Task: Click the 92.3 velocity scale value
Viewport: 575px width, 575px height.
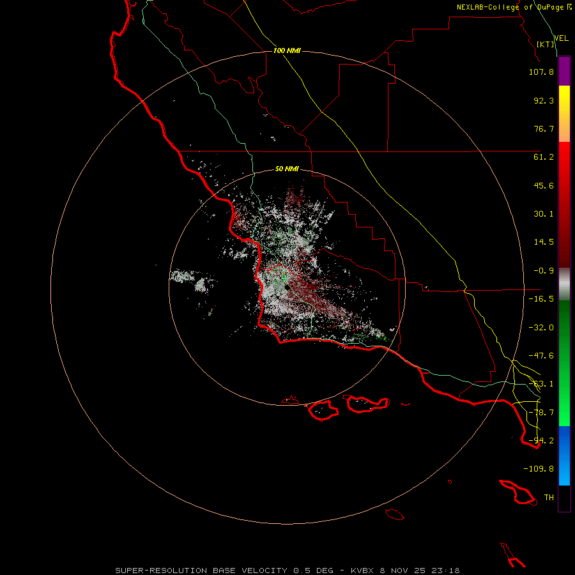Action: click(x=544, y=100)
